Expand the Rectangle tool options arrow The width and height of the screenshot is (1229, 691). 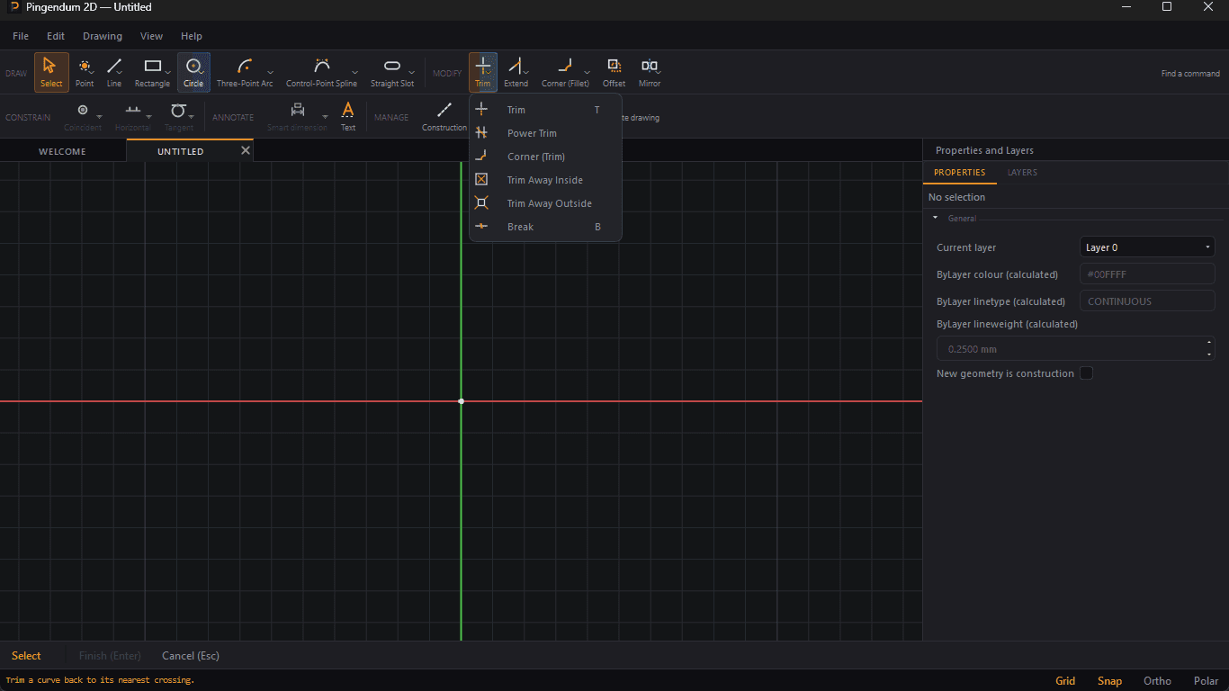pyautogui.click(x=167, y=73)
